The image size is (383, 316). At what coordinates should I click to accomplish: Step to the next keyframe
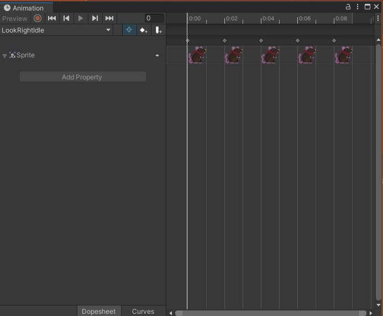point(95,18)
